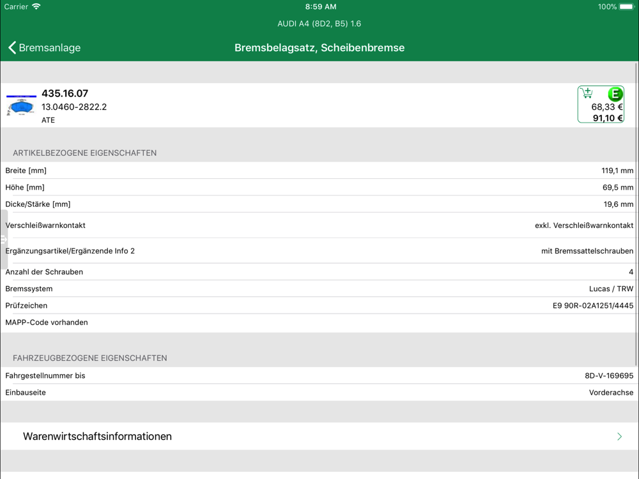Click the Bremsbelagsatz, Scheibenbremse title
Viewport: 639px width, 479px height.
point(319,48)
